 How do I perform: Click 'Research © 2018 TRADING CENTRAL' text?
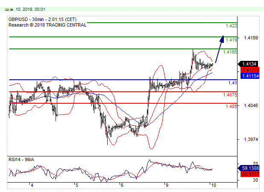click(47, 25)
